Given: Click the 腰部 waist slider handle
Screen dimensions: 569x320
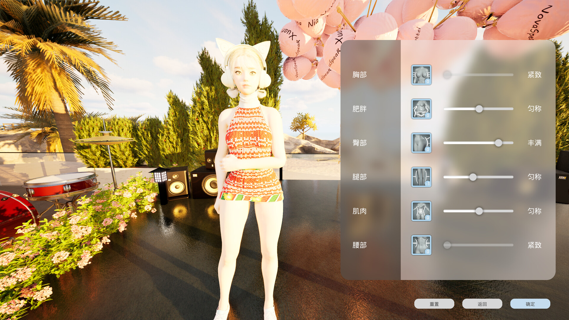Looking at the screenshot, I should tap(447, 245).
